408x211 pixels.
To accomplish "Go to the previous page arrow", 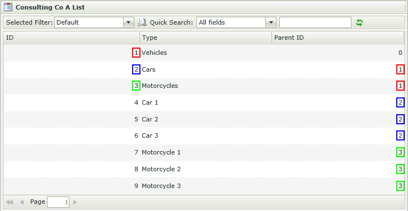I will tap(22, 202).
